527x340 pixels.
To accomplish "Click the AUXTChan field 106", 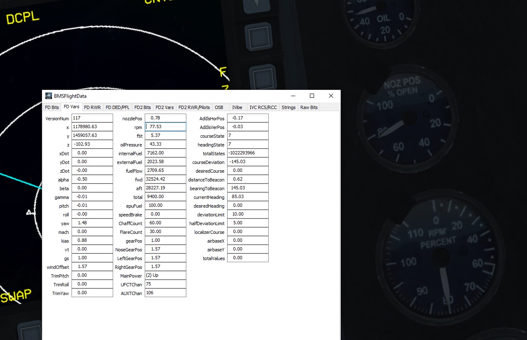I will (x=166, y=293).
